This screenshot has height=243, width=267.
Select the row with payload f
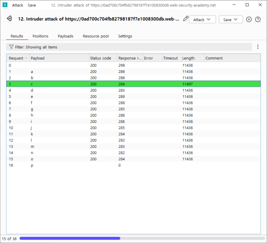(x=133, y=103)
